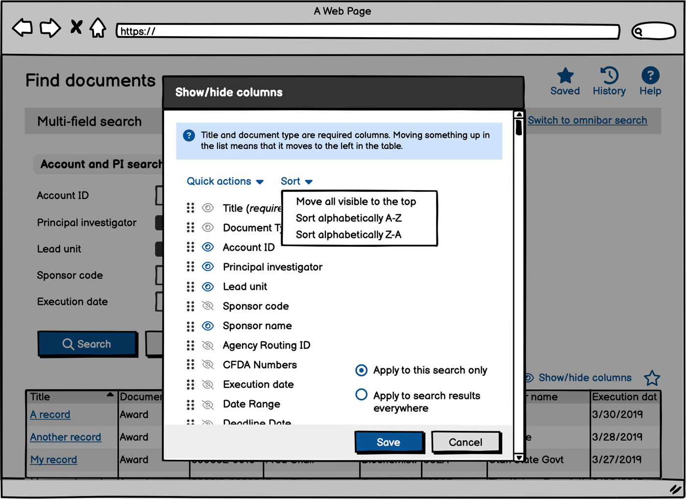The height and width of the screenshot is (499, 686).
Task: Select Apply to this search only
Action: (361, 370)
